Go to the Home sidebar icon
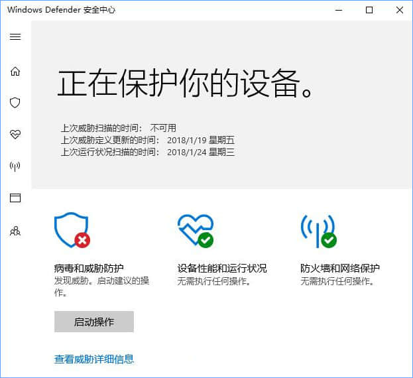The image size is (413, 378). pyautogui.click(x=15, y=71)
